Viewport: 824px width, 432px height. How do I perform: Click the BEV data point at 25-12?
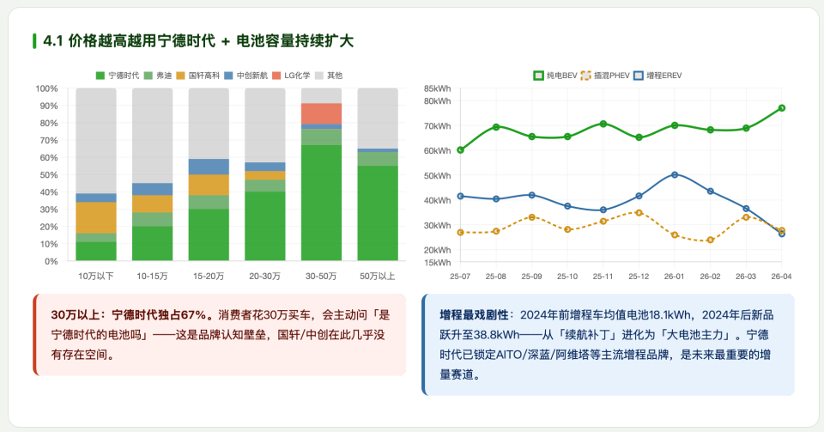pyautogui.click(x=639, y=137)
